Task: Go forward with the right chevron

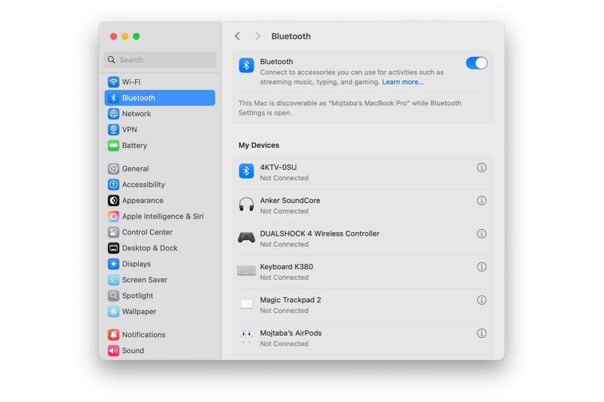Action: 258,36
